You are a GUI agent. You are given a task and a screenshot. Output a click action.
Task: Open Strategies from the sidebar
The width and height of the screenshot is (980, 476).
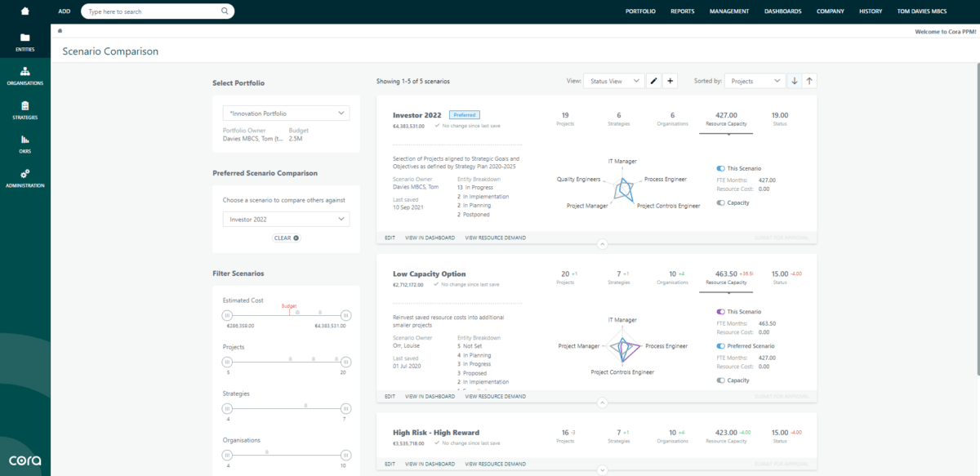coord(24,110)
